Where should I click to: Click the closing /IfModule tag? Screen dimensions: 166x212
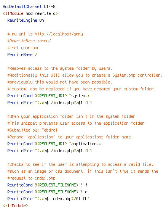point(15,206)
